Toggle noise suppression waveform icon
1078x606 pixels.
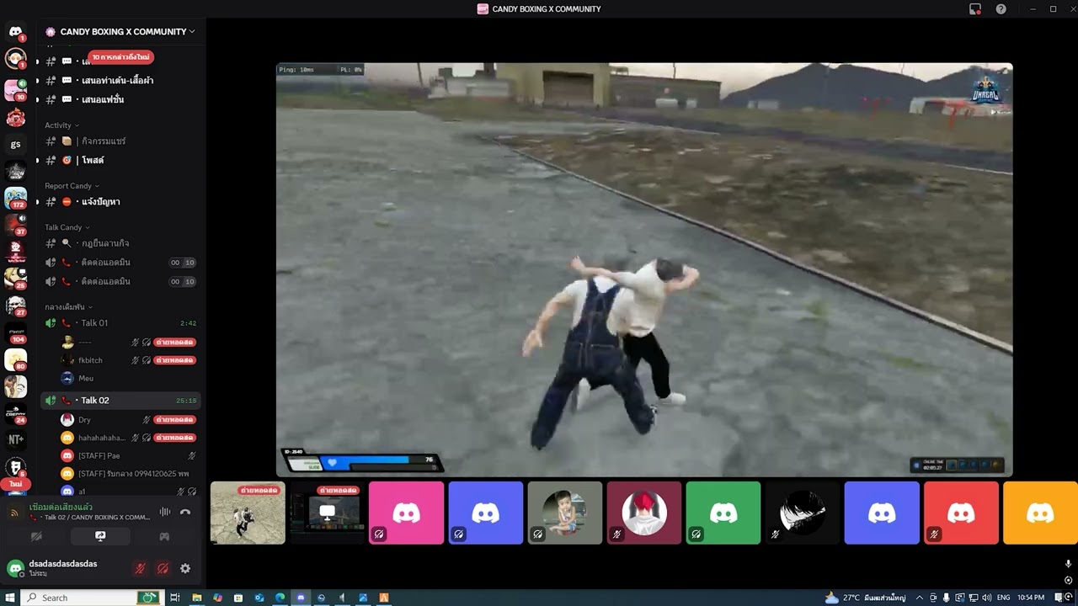164,512
